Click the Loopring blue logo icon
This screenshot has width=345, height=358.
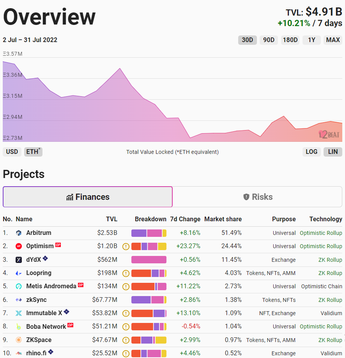pyautogui.click(x=19, y=273)
